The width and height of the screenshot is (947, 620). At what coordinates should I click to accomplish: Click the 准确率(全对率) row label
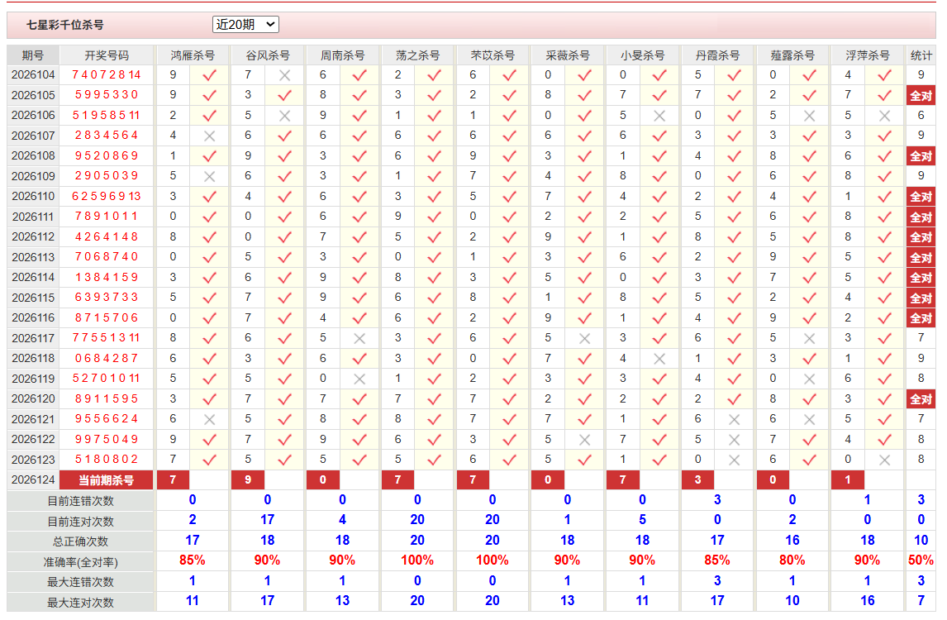(80, 562)
